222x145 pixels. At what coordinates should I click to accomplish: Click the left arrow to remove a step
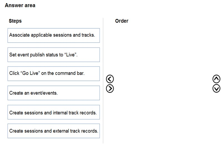tap(110, 79)
